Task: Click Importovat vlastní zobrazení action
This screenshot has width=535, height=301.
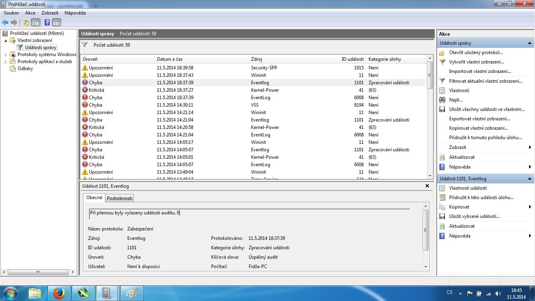Action: click(480, 71)
